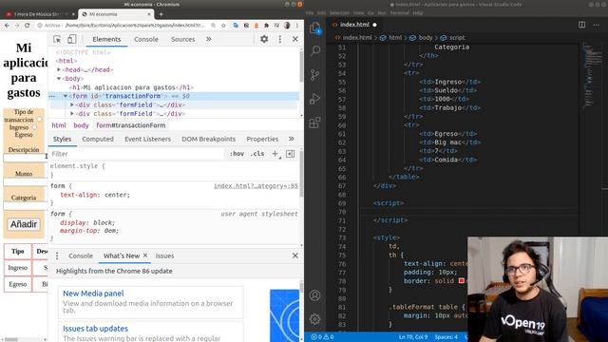Open a new Chromium tab

click(161, 14)
